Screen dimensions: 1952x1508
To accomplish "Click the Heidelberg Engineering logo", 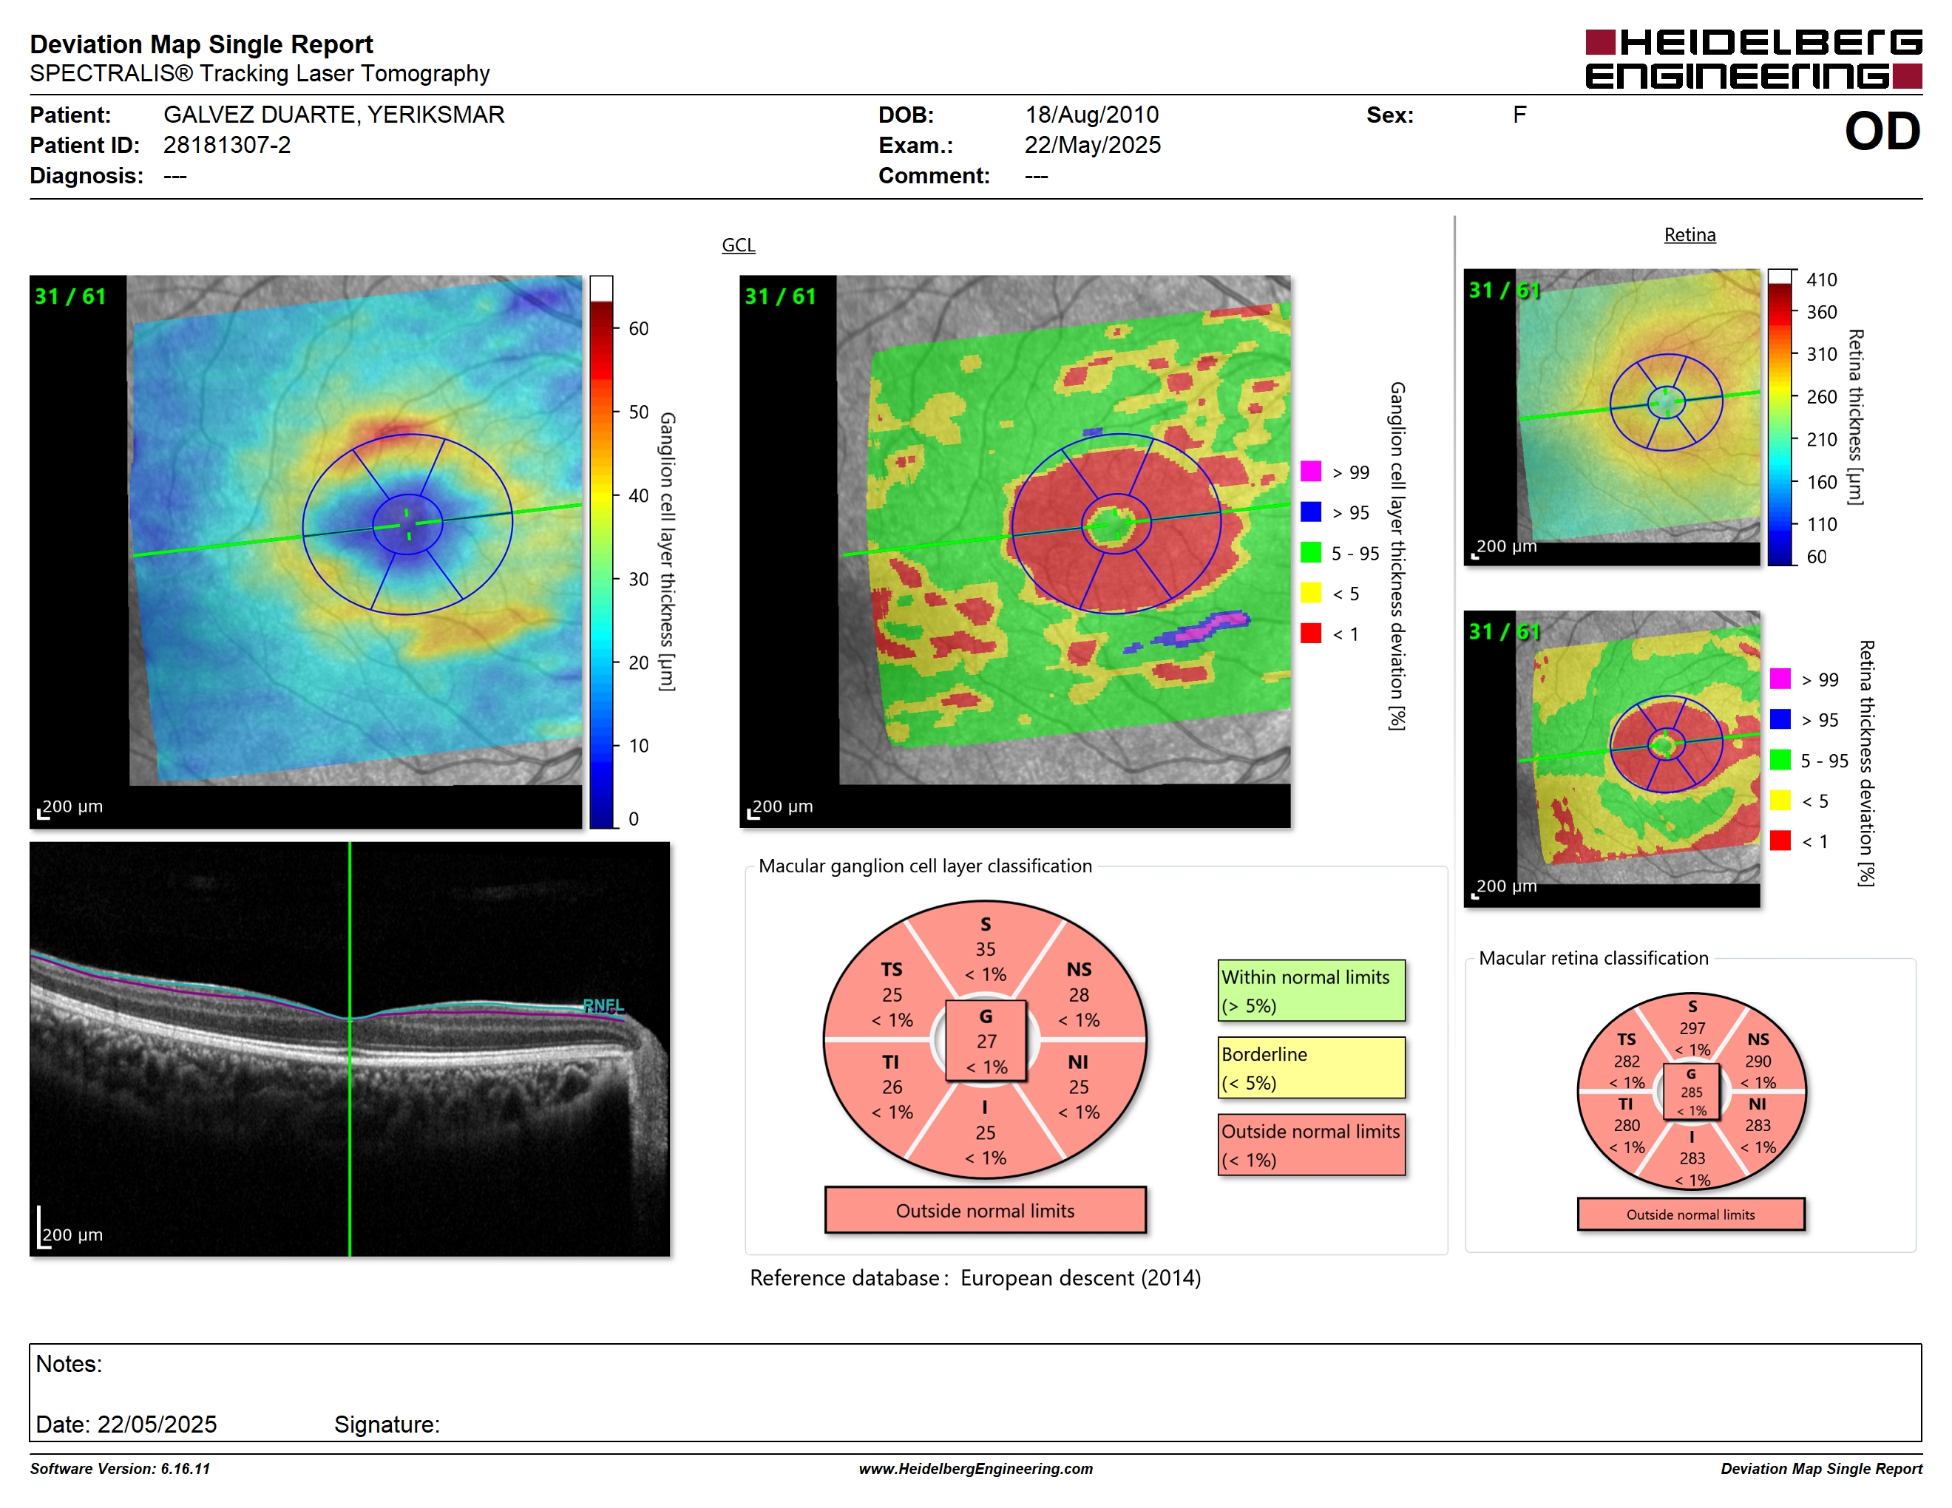I will pos(1752,59).
